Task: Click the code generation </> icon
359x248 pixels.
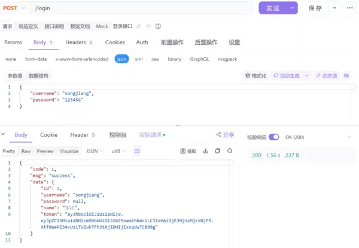Action: 148,26
